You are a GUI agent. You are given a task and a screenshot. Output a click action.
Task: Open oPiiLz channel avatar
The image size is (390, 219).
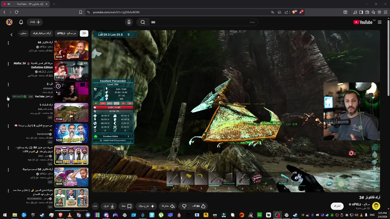click(376, 206)
